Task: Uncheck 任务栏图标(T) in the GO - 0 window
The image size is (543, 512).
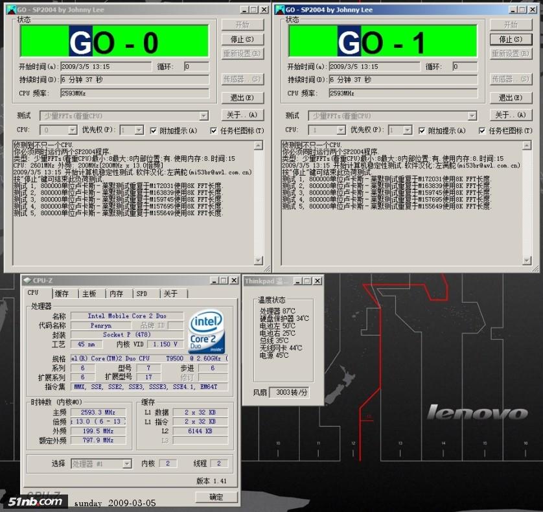Action: tap(214, 130)
